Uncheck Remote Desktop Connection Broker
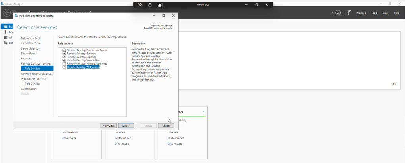The image size is (405, 163). point(64,50)
